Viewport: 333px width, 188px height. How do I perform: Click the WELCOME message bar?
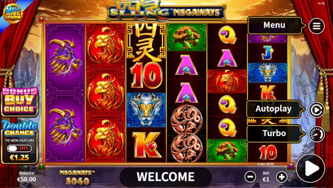point(165,176)
